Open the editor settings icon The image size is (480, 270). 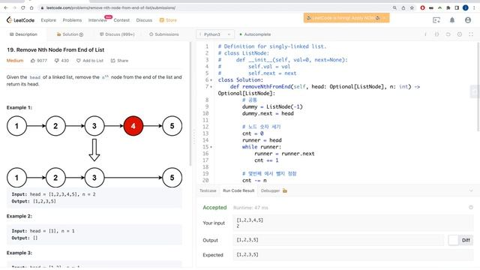coord(460,34)
